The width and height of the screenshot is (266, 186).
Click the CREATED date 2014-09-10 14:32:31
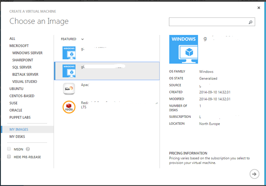point(215,92)
